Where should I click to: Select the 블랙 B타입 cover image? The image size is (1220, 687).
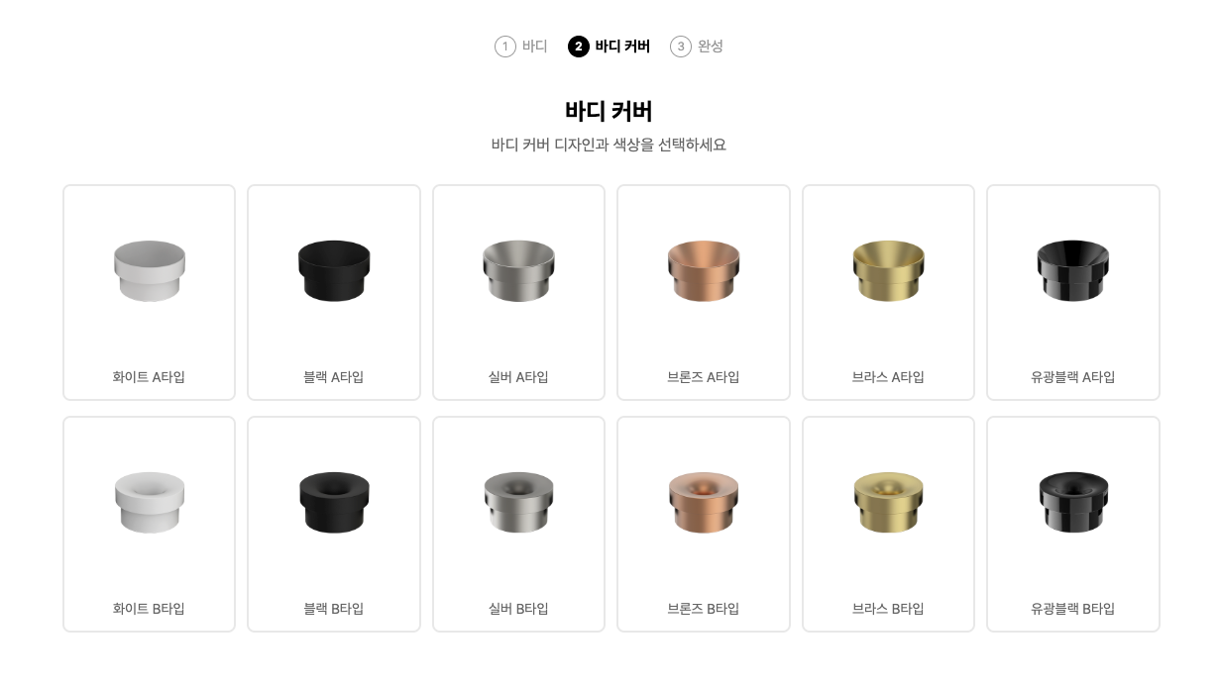[334, 503]
